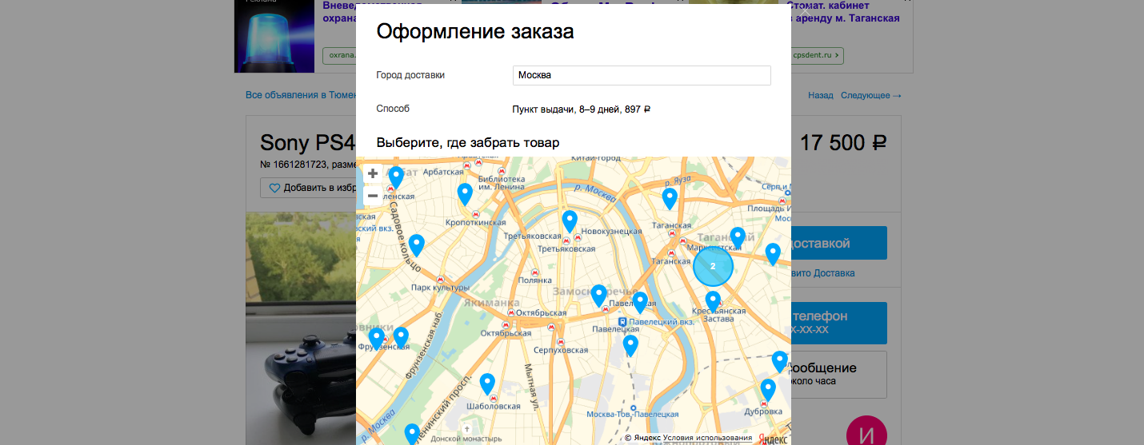Open the cluster marker labeled 2
Screen dimensions: 1144x445
[x=713, y=267]
